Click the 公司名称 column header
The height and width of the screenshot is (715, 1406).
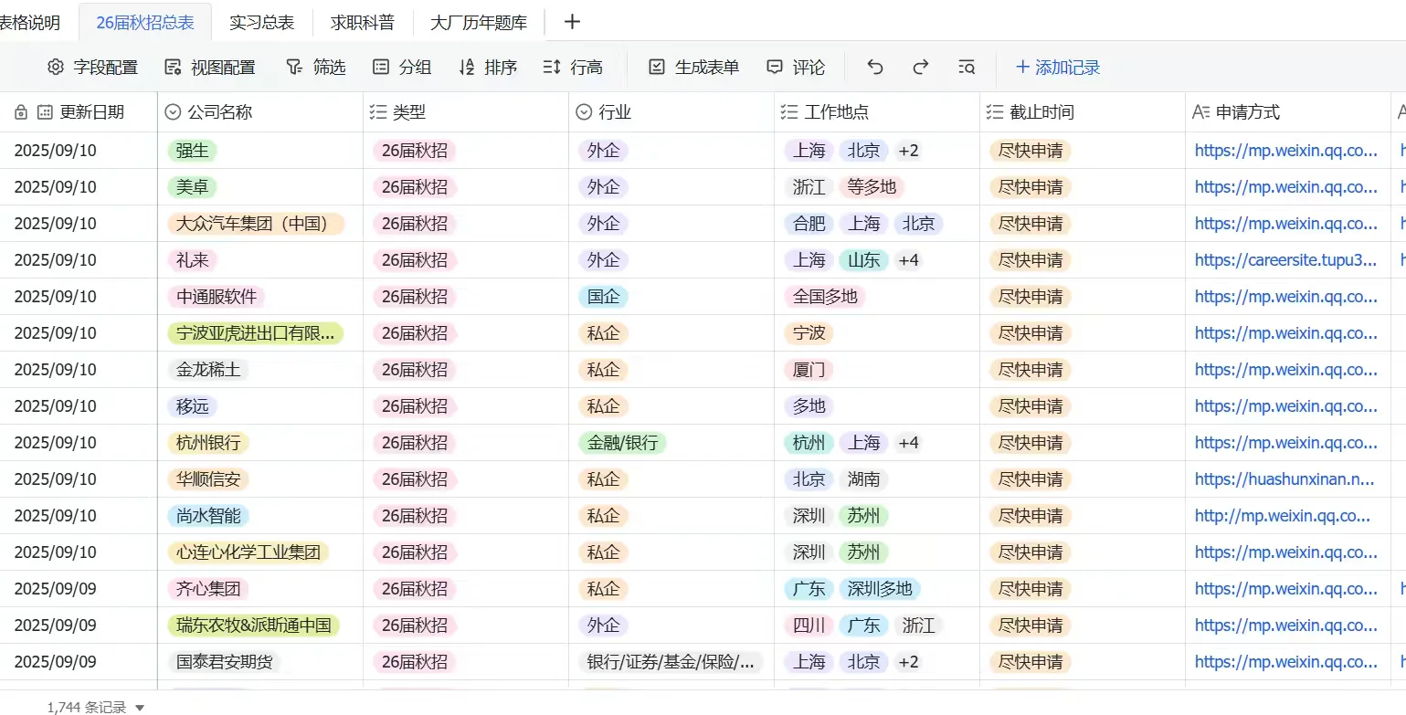pos(260,112)
